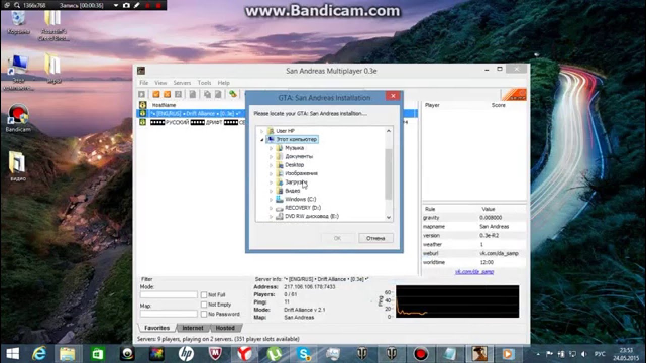Click the red Bandicam record taskbar icon
This screenshot has width=646, height=363.
pyautogui.click(x=421, y=353)
